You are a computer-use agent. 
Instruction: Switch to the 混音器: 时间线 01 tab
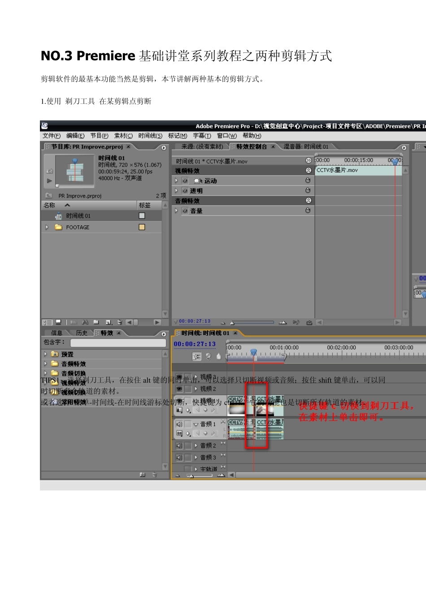306,146
